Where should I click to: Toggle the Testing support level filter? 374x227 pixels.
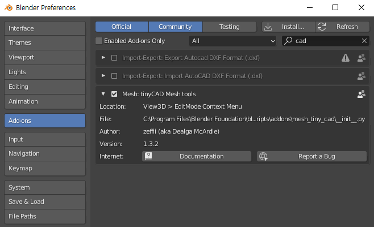pos(230,27)
